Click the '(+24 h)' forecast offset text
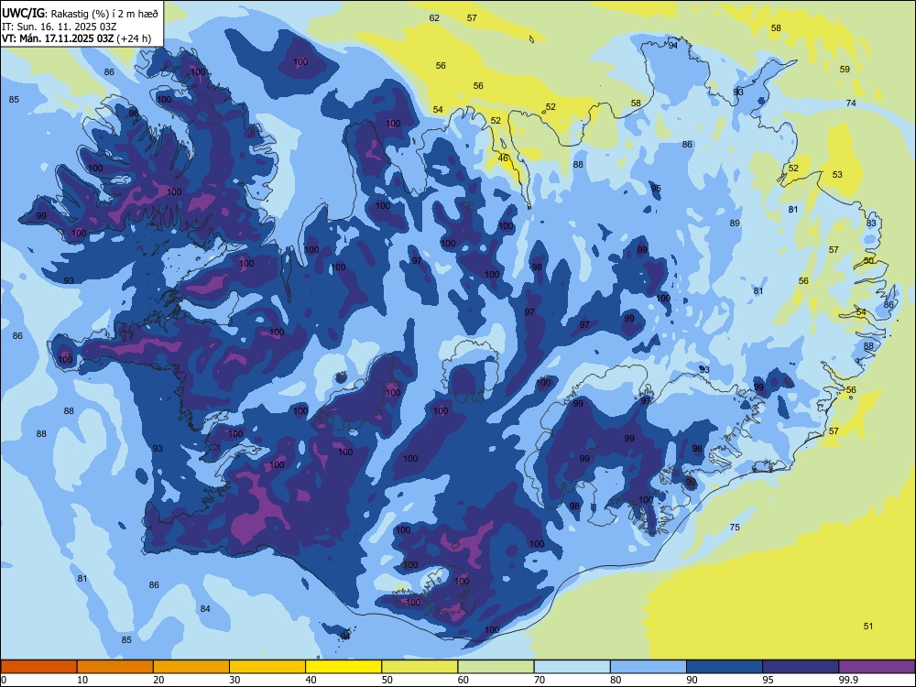 (134, 38)
